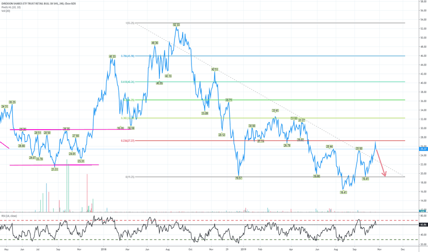Click the 16.00 price scale label
Viewport: 428px width, 252px height.
tap(423, 192)
